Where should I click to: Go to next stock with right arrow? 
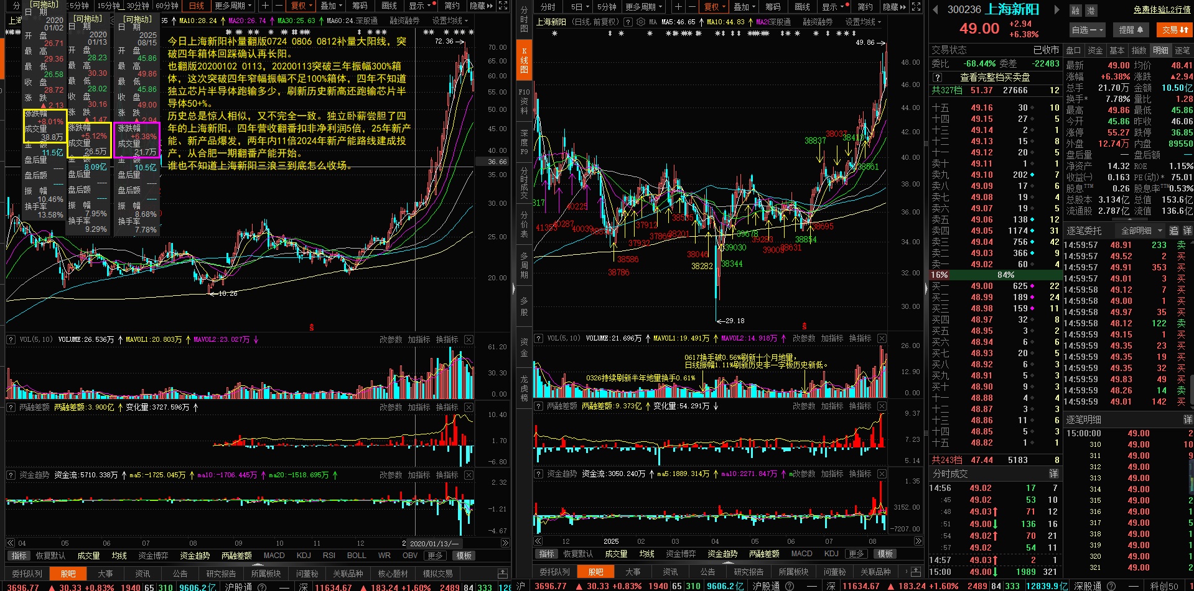1056,9
